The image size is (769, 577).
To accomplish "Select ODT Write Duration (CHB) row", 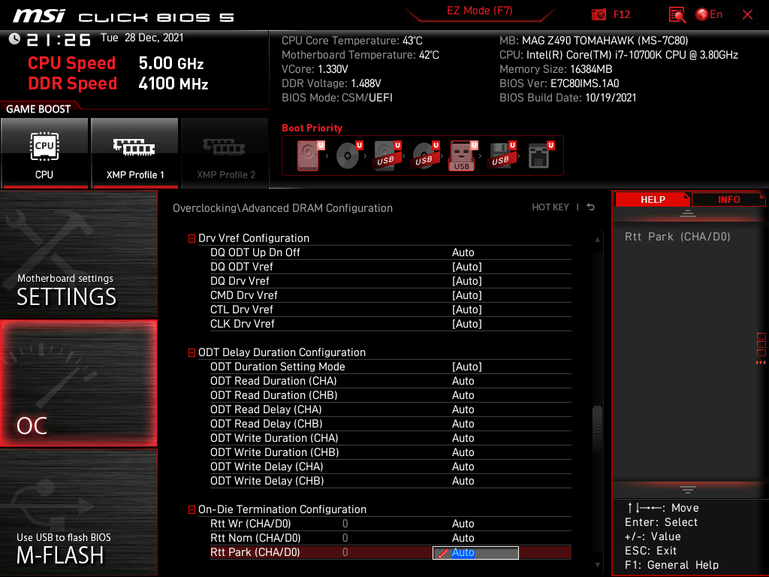I will [x=391, y=452].
